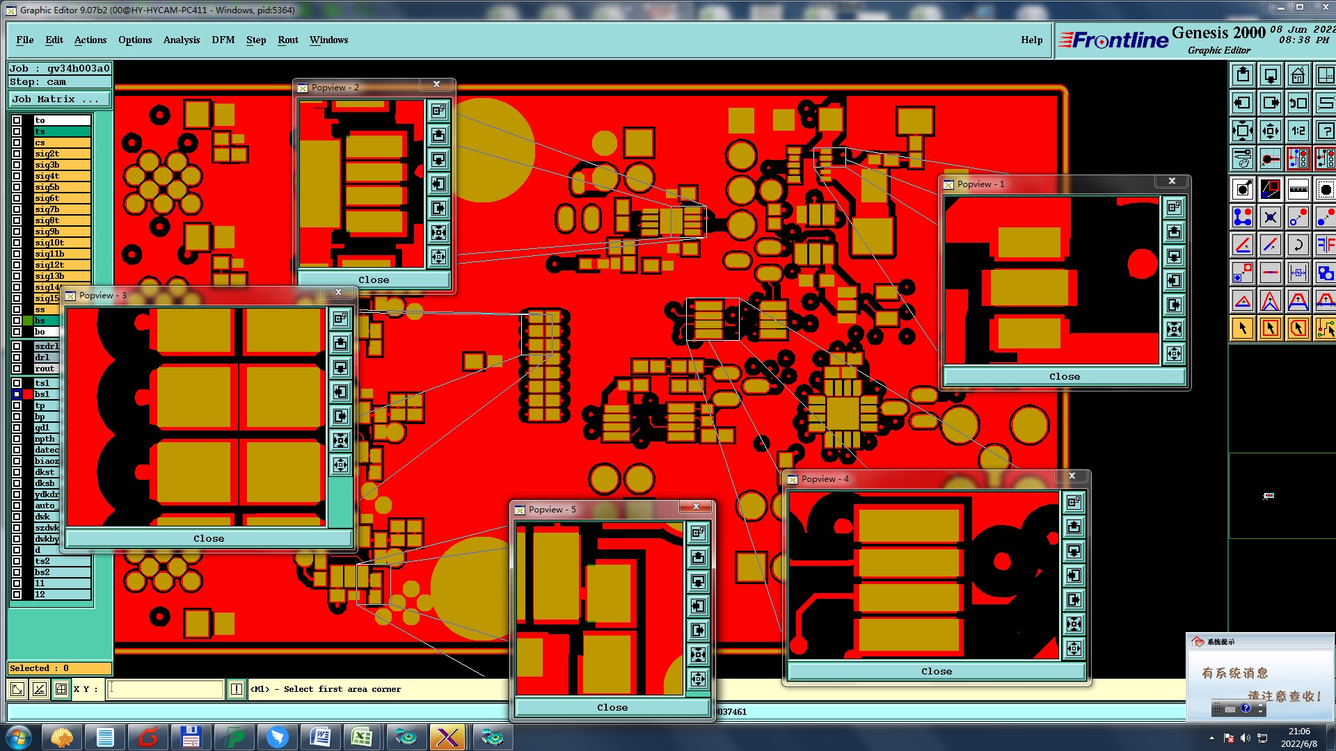The height and width of the screenshot is (751, 1336).
Task: Click the X Y coordinate input field
Action: click(x=166, y=689)
